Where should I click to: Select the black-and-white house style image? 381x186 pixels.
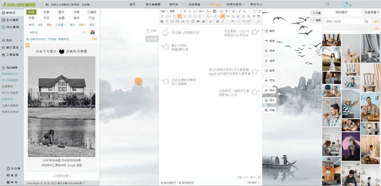[x=62, y=106]
